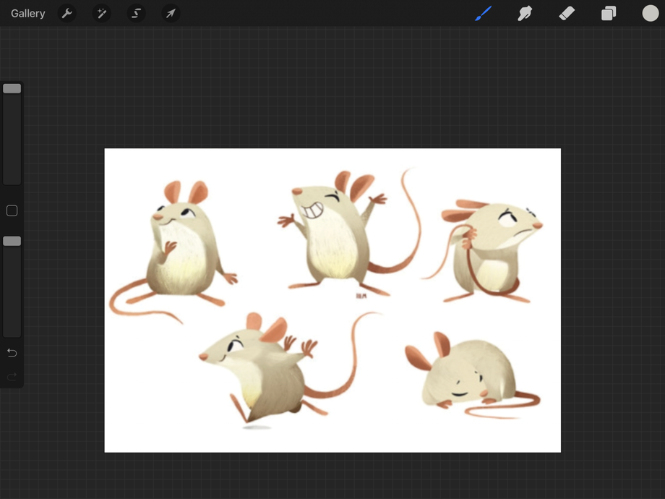The image size is (665, 499).
Task: Activate the Transform arrow tool
Action: pos(171,14)
